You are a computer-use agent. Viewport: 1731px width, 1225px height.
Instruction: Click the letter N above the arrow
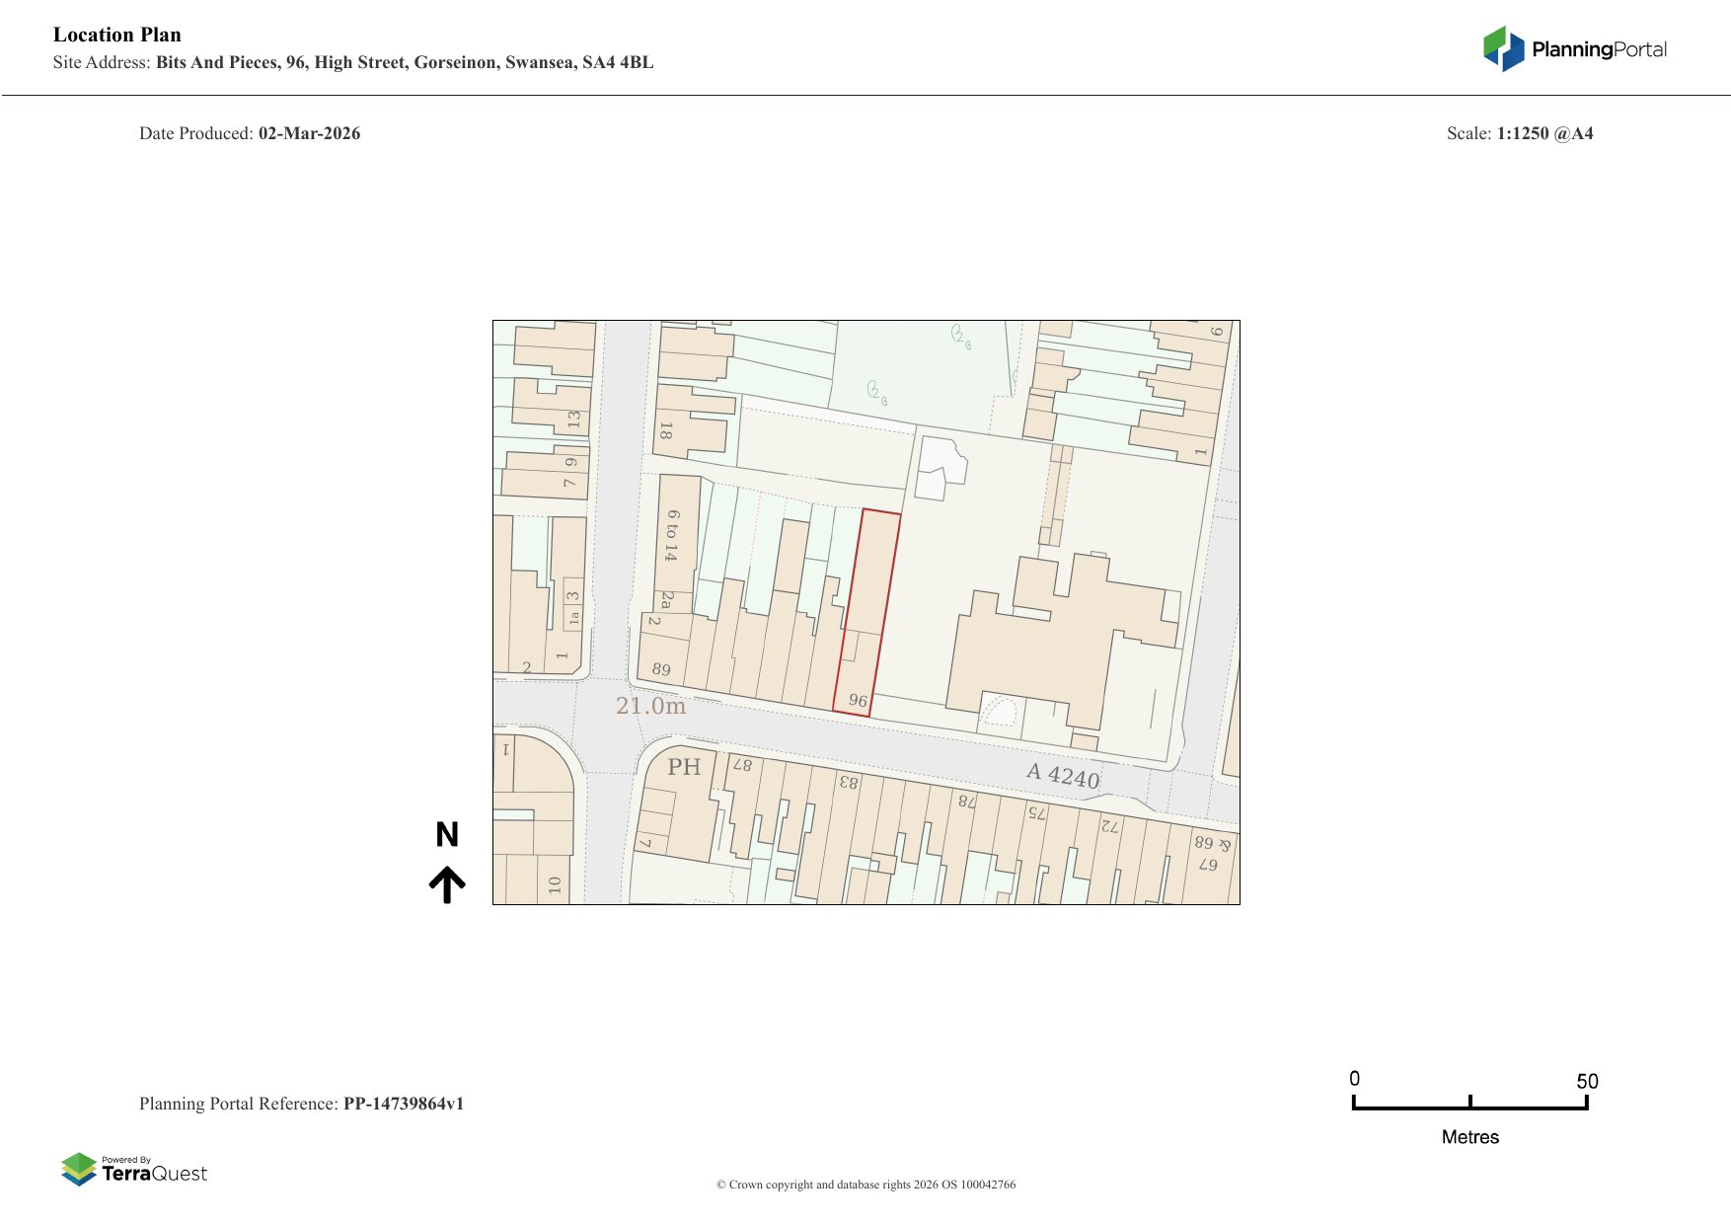[x=447, y=835]
